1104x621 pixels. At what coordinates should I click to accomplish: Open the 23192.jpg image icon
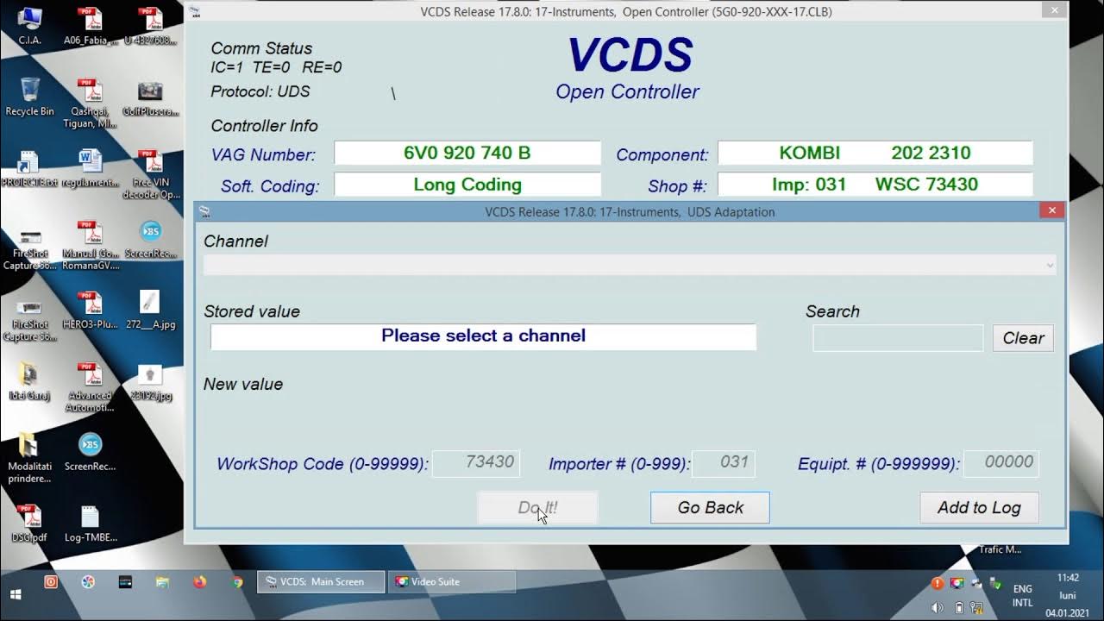(150, 380)
